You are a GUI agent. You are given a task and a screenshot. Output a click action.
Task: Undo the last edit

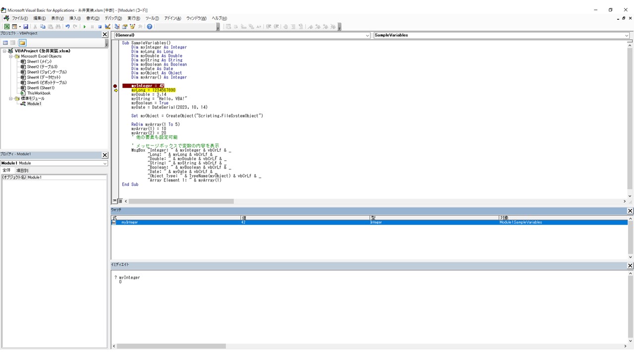click(x=67, y=27)
